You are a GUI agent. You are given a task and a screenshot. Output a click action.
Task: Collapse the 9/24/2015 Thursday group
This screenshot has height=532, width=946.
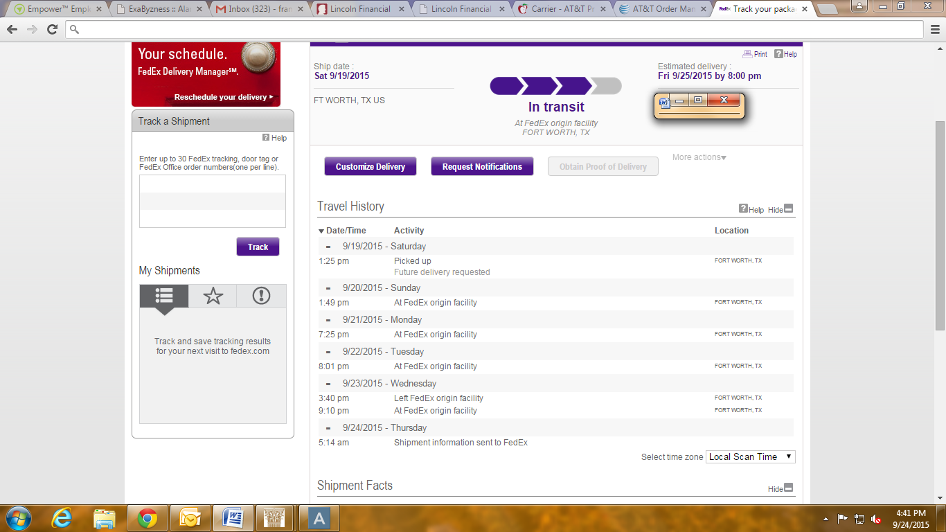pos(328,428)
